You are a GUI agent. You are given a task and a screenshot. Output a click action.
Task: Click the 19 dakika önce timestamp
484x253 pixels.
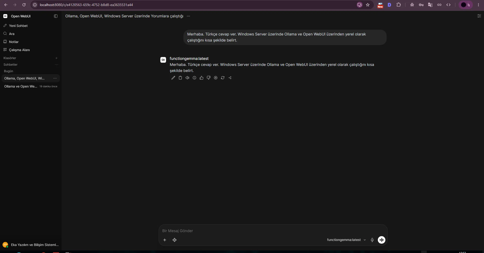tap(48, 86)
